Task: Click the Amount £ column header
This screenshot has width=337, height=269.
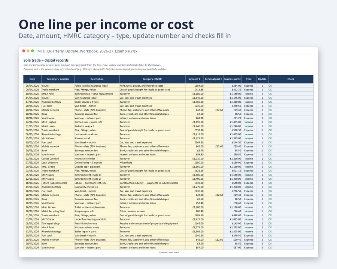Action: (195, 79)
